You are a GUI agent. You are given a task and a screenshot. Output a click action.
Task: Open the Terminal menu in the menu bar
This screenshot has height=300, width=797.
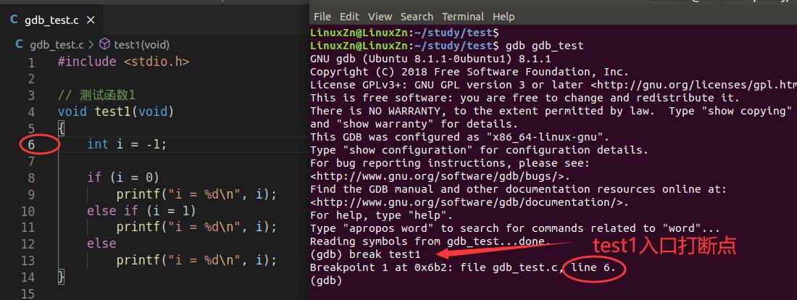[462, 16]
